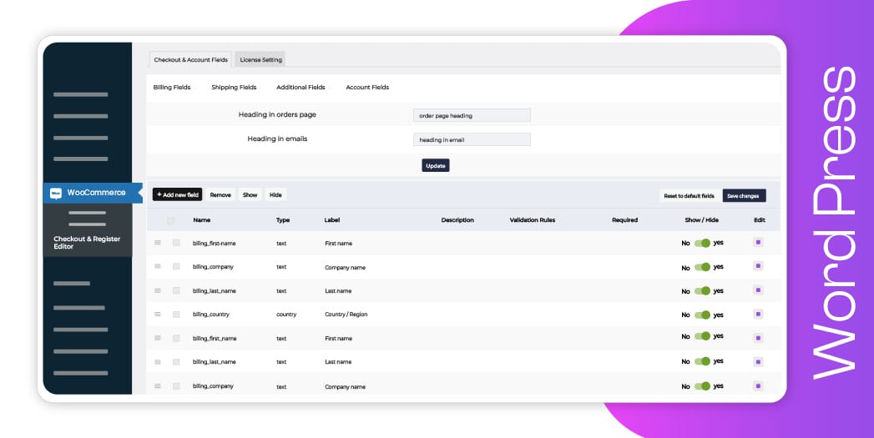874x438 pixels.
Task: Select the Billing Fields tab
Action: [172, 88]
